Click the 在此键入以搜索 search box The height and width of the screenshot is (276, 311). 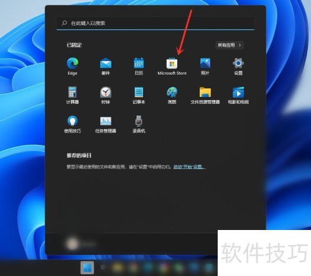[x=155, y=23]
